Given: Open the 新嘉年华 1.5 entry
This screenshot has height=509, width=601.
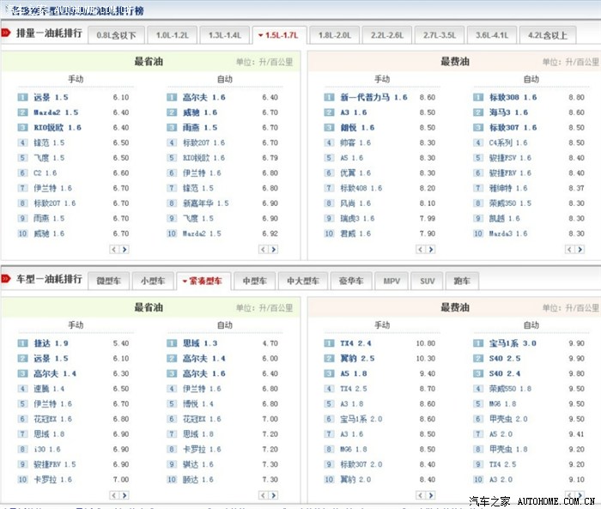Looking at the screenshot, I should coord(206,203).
